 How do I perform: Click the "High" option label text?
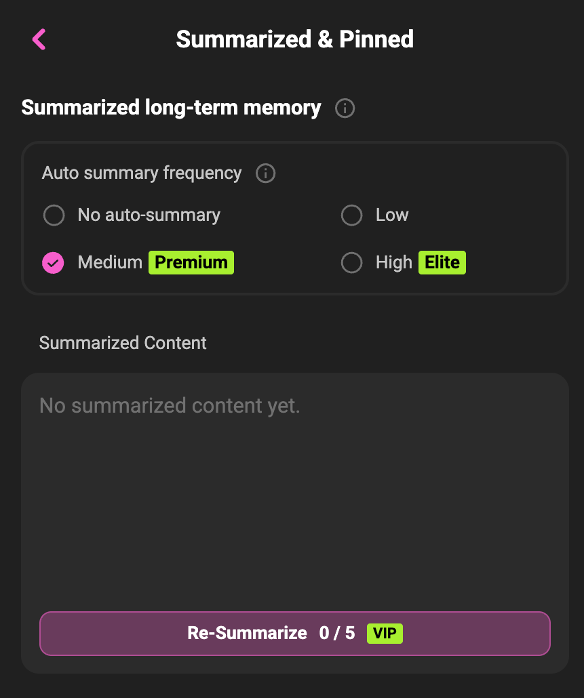coord(394,263)
